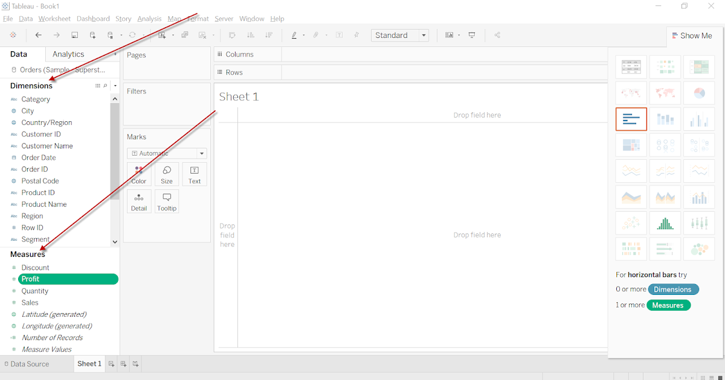Click the Tooltip button in the Marks card

pos(167,201)
